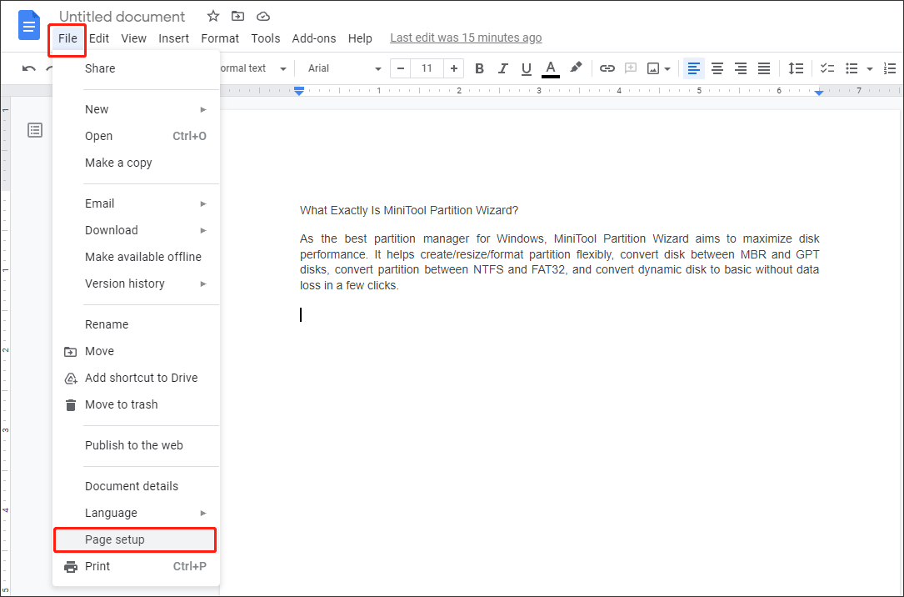Open the Add-ons menu
The image size is (904, 597).
pos(313,38)
